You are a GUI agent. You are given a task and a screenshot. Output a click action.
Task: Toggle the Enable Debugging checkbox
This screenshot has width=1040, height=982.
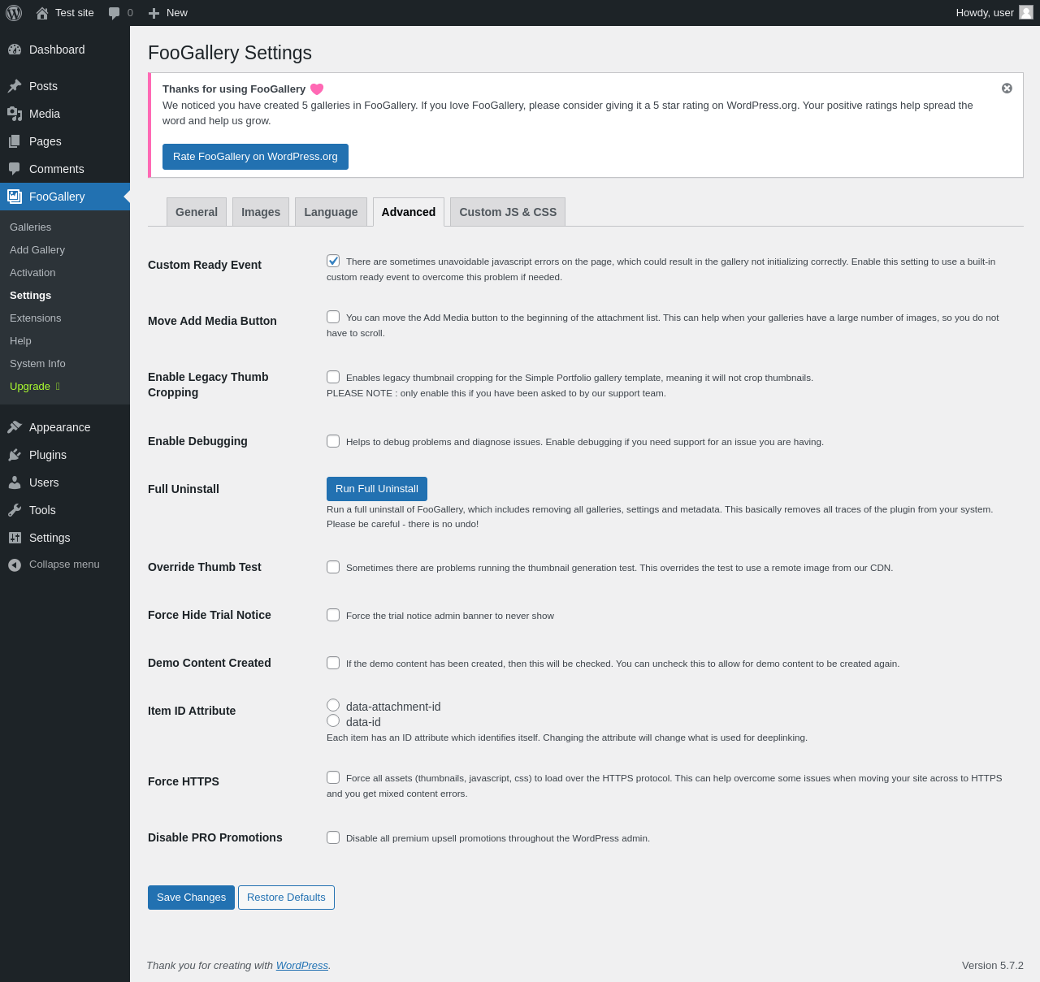tap(333, 441)
